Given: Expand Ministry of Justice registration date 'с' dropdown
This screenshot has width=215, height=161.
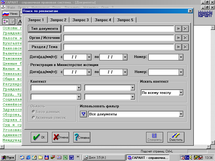Looking at the screenshot, I should (x=89, y=72).
